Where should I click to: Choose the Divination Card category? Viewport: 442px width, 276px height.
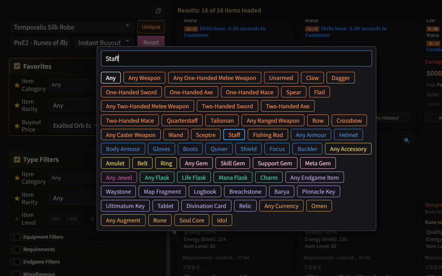206,206
